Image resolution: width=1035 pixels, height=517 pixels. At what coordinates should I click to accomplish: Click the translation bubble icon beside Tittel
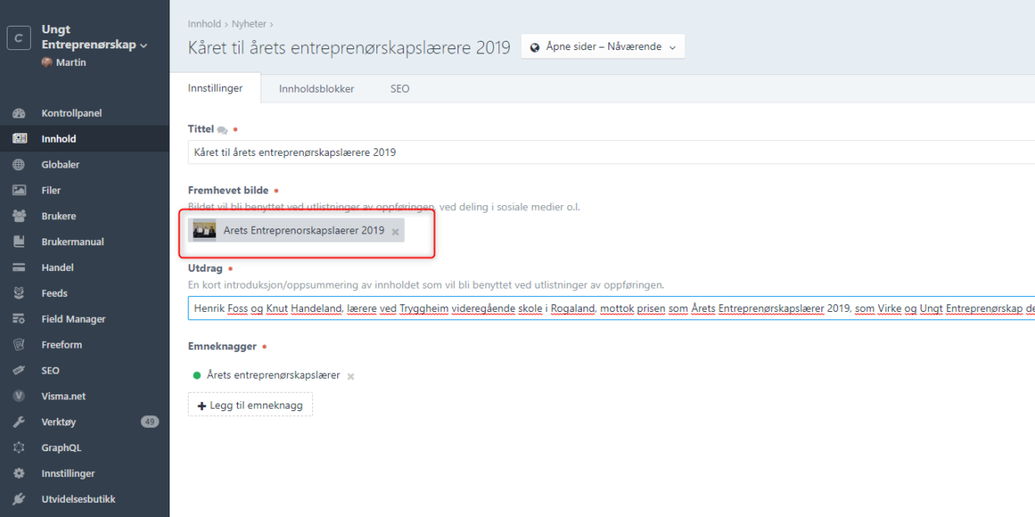222,130
